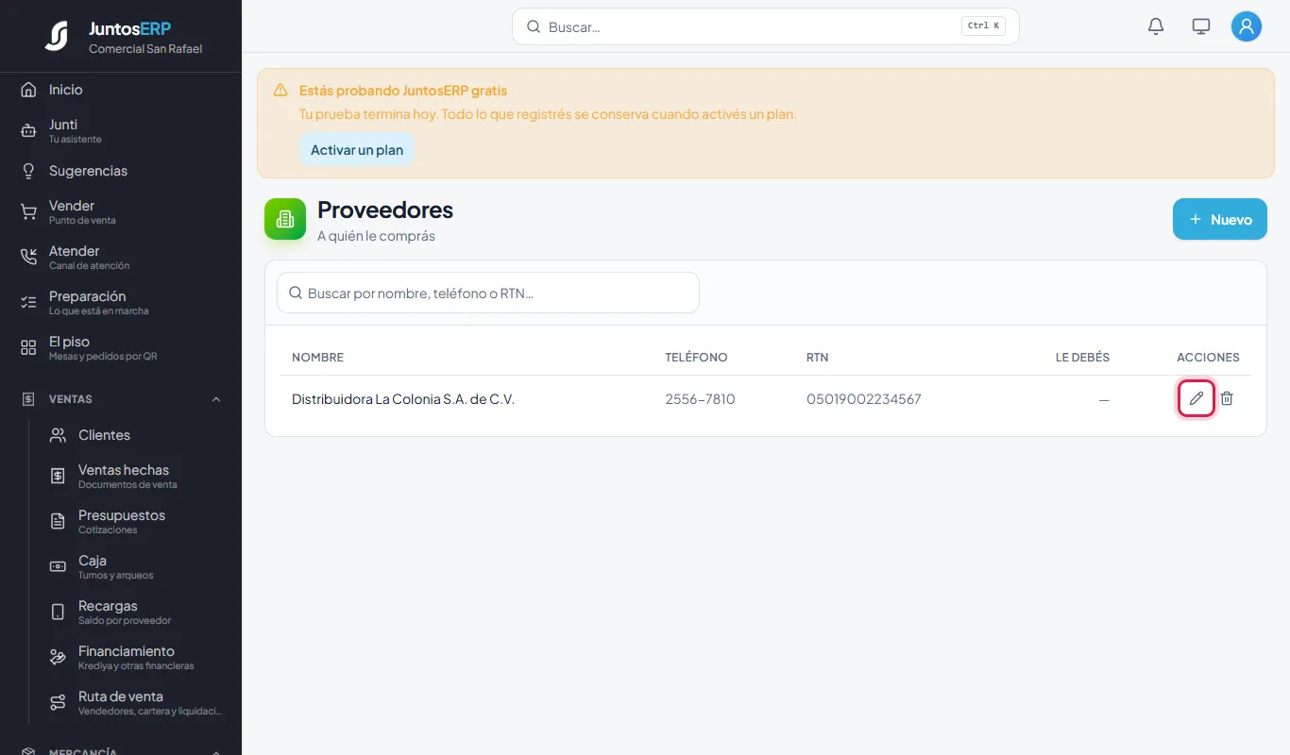Click the JuntosERP logo icon
Screen dimensions: 1290x755
57,36
